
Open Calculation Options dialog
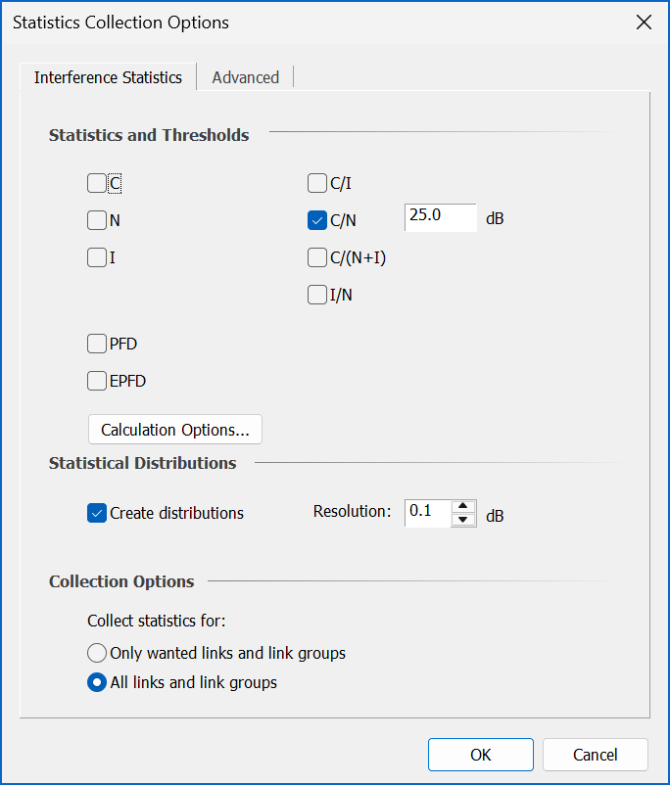click(x=175, y=430)
